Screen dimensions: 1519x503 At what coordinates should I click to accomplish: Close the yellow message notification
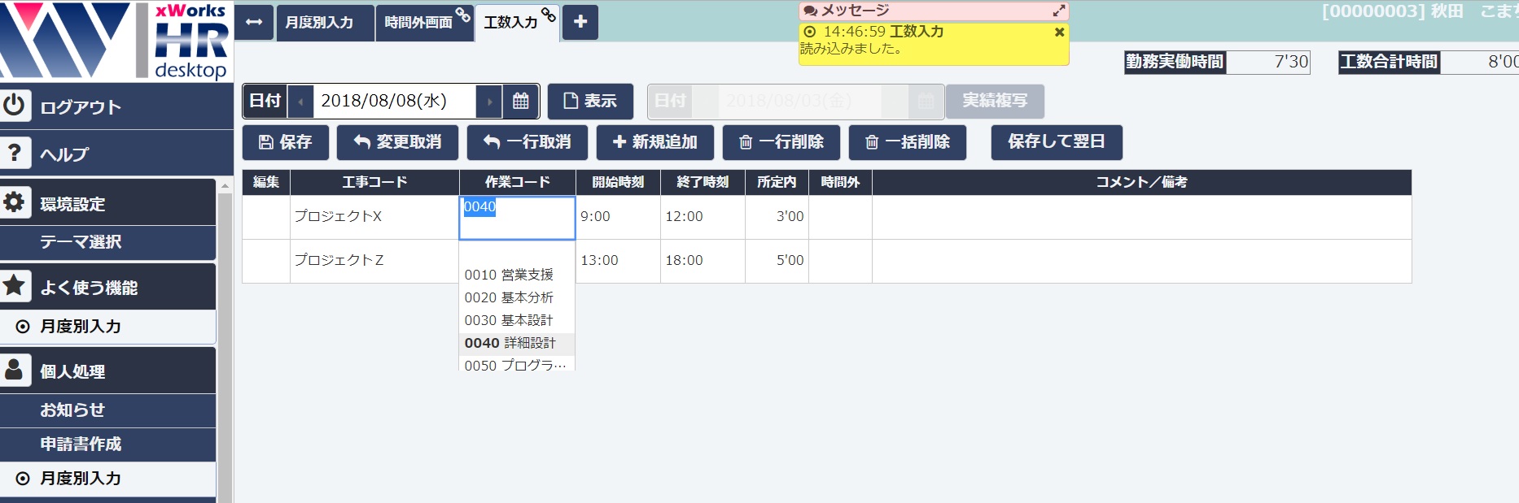pos(1059,33)
